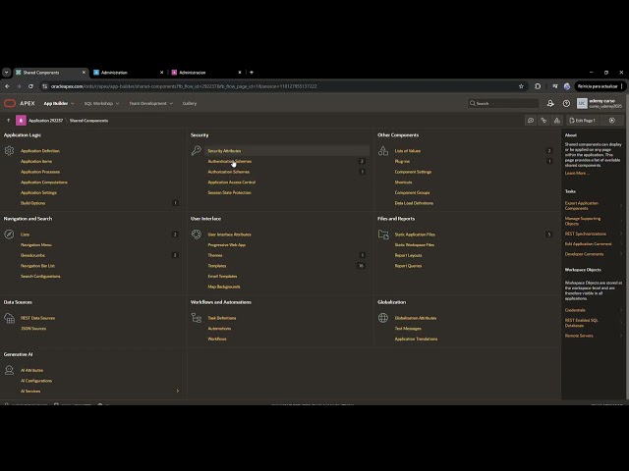Expand the App Builder dropdown menu
This screenshot has width=629, height=471.
(x=59, y=103)
